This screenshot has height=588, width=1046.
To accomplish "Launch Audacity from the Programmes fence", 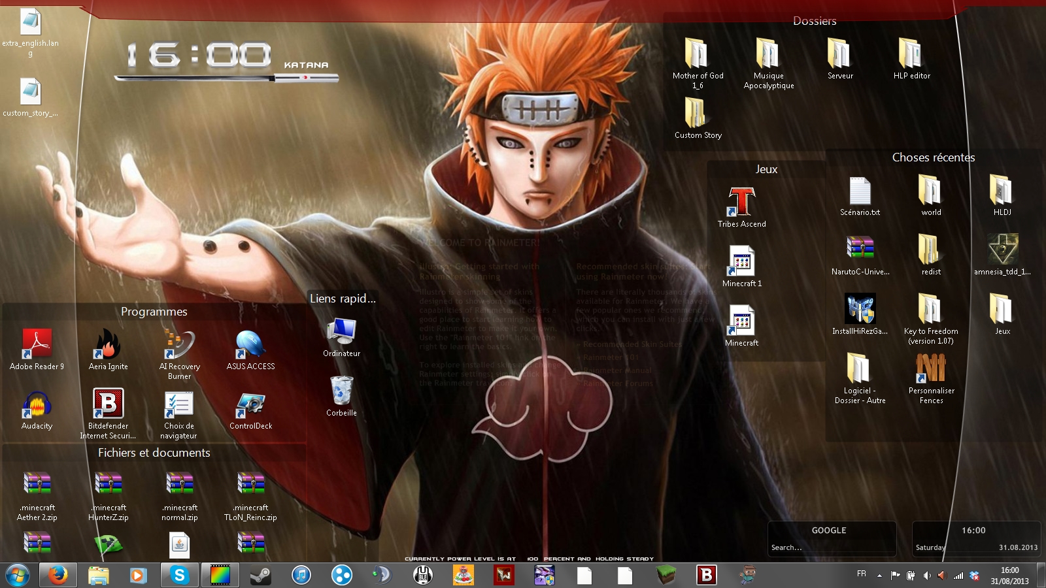I will point(37,409).
